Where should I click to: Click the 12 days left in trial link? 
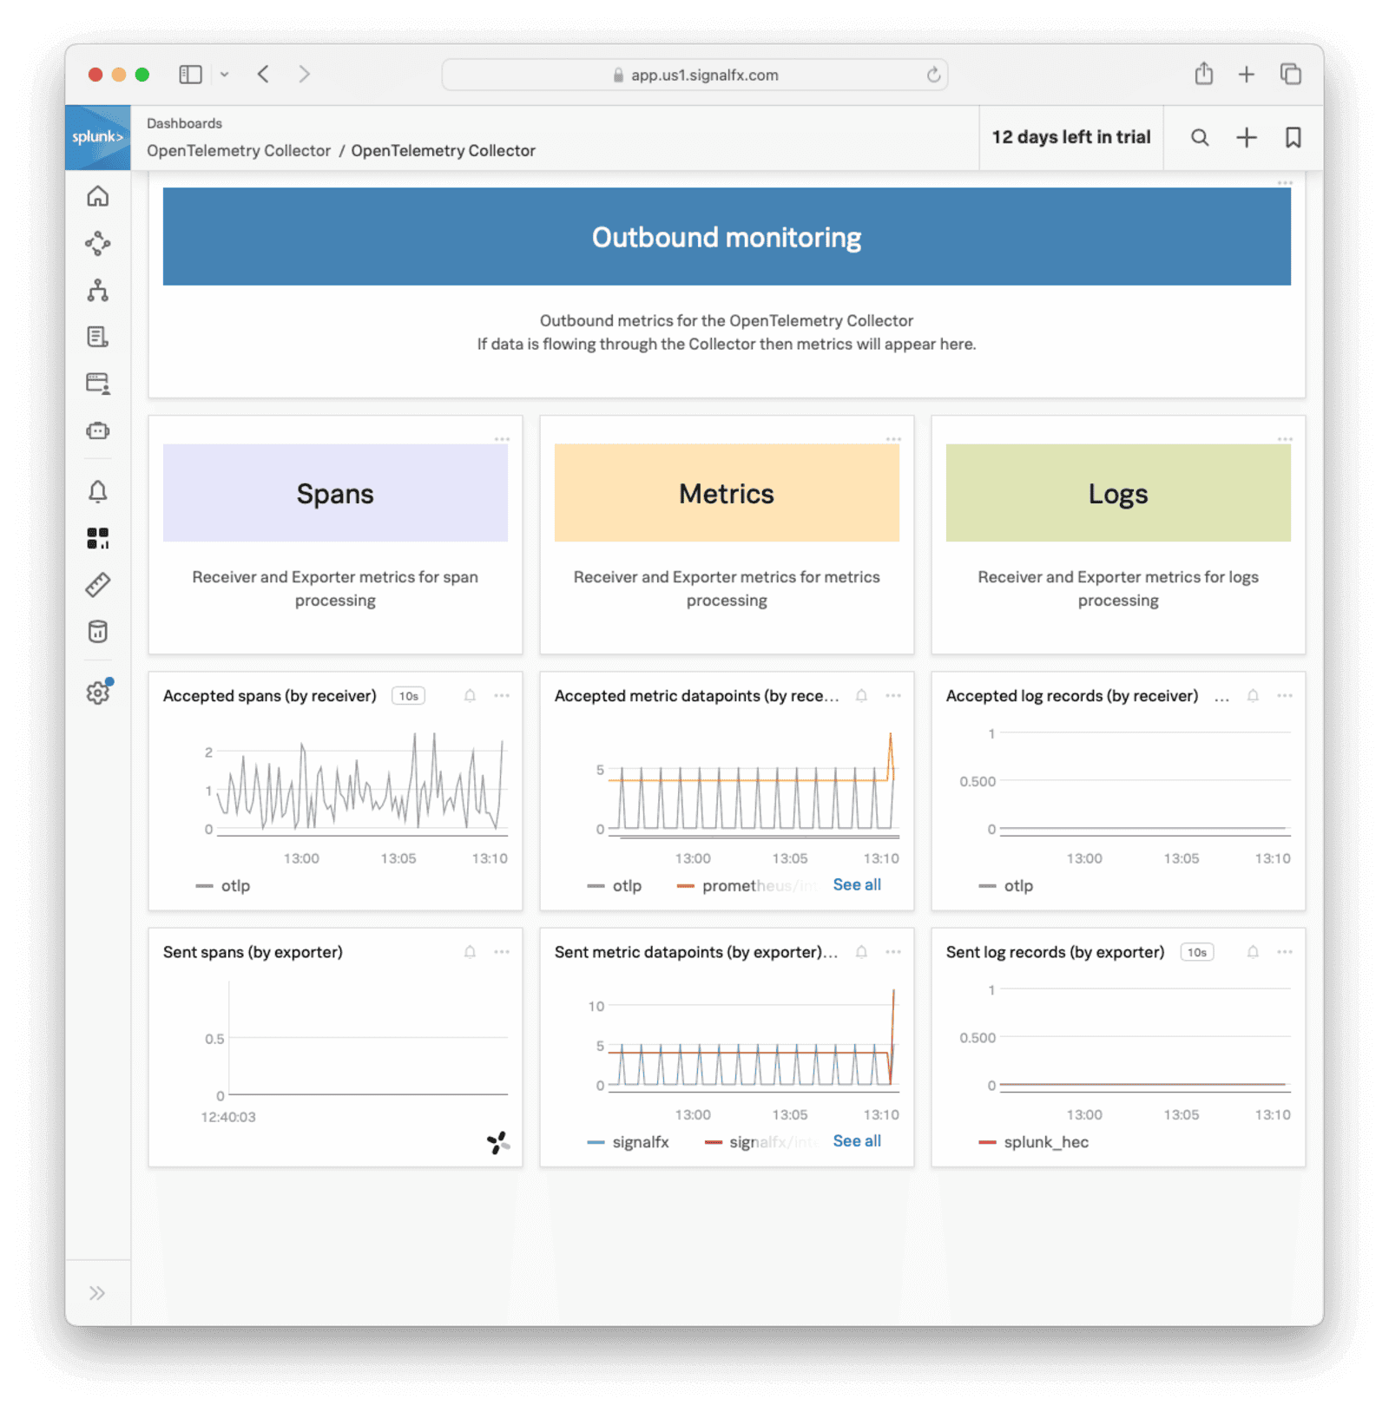pos(1071,137)
